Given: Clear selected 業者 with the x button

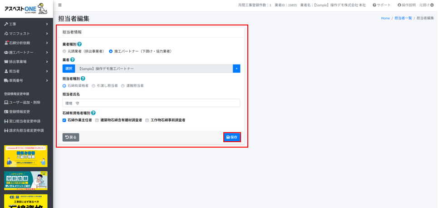Looking at the screenshot, I should point(236,69).
